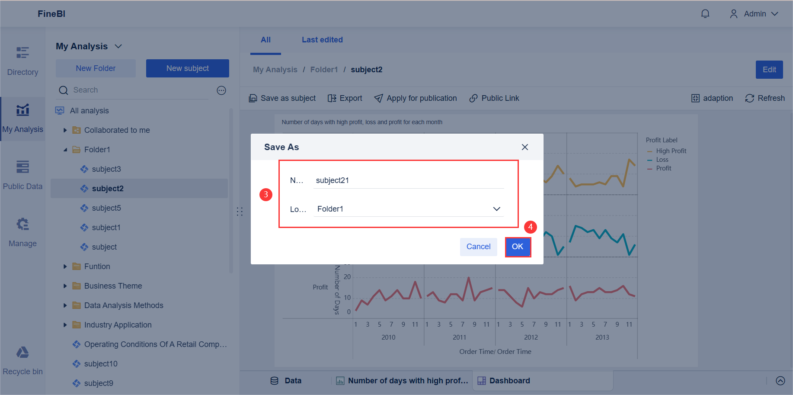The image size is (793, 395).
Task: Click OK in the Save As dialog
Action: pyautogui.click(x=518, y=247)
